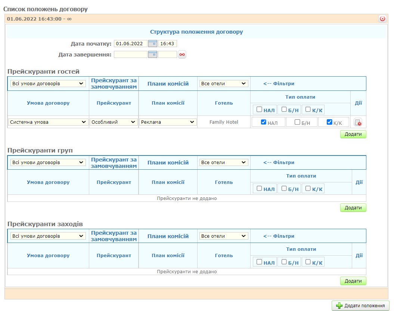This screenshot has width=394, height=311.
Task: Click the red infinity end date icon
Action: tap(182, 55)
